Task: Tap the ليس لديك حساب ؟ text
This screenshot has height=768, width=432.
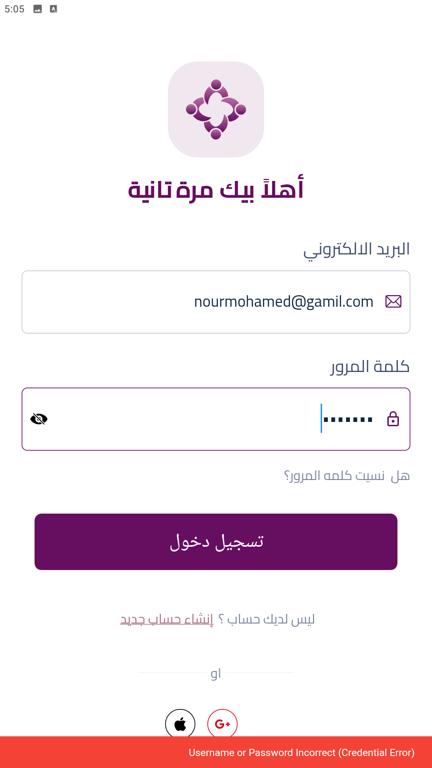Action: [x=266, y=619]
